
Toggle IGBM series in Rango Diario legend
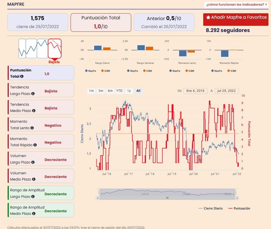click(106, 71)
